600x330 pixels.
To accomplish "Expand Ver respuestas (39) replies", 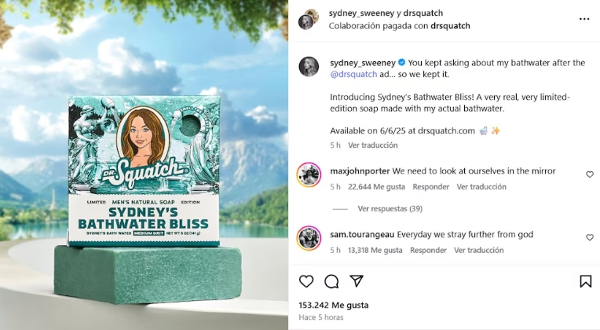I will click(x=390, y=209).
